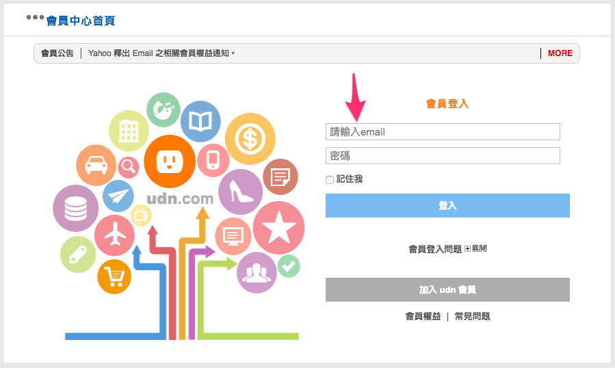Click the brown note document icon
The image size is (615, 368).
coord(280,177)
